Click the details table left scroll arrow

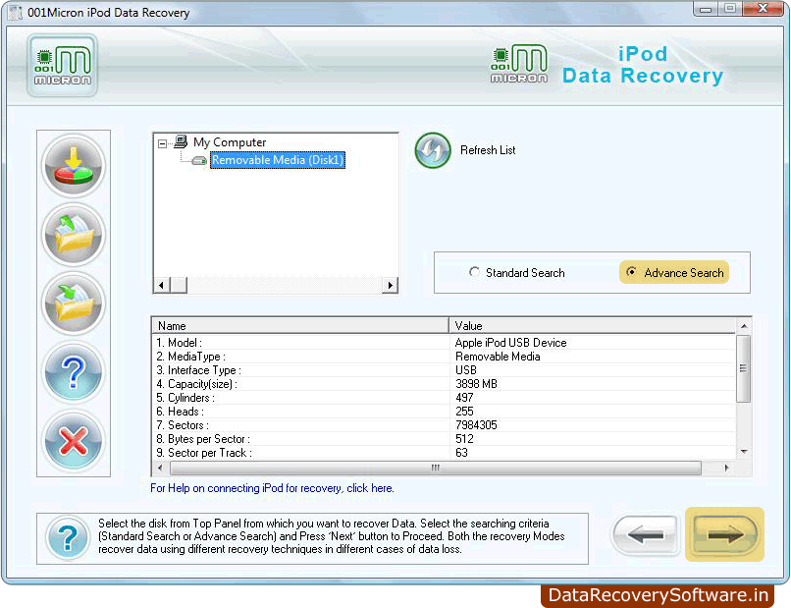[x=160, y=469]
